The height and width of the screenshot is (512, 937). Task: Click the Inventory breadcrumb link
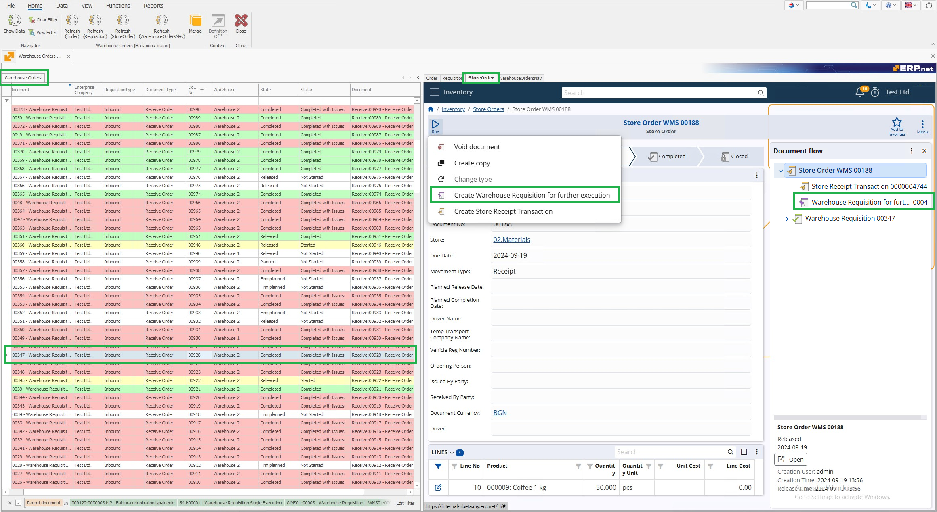[x=453, y=109]
